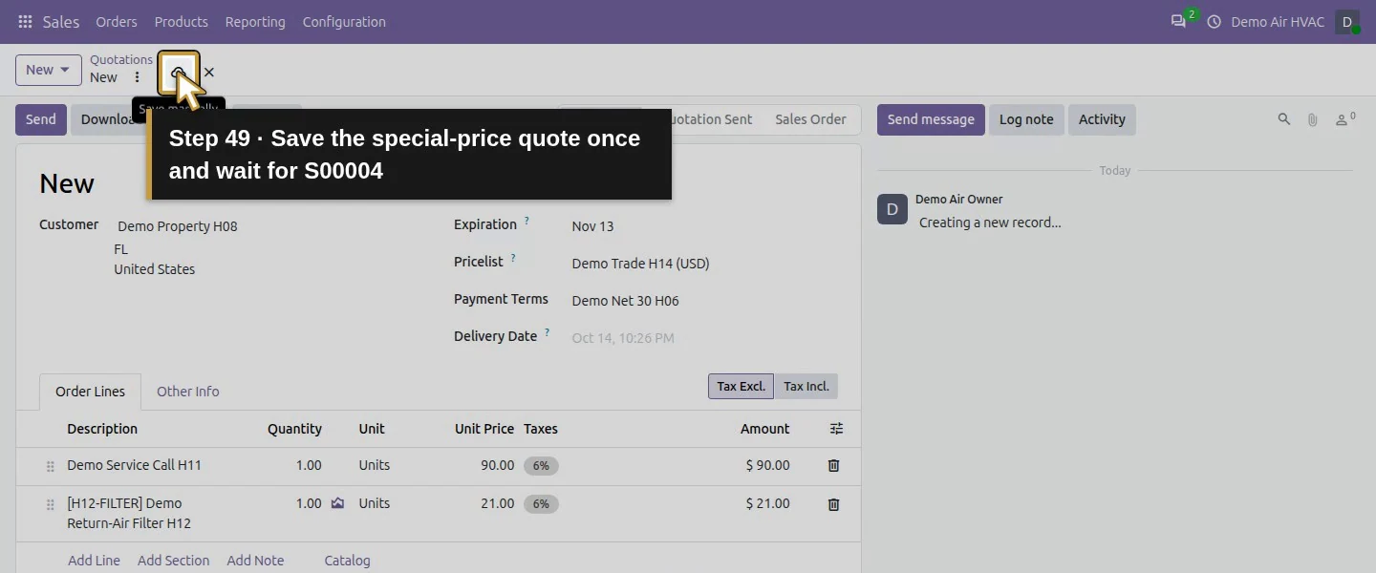Open the Configuration menu
Screen dimensions: 1376x573
click(344, 21)
